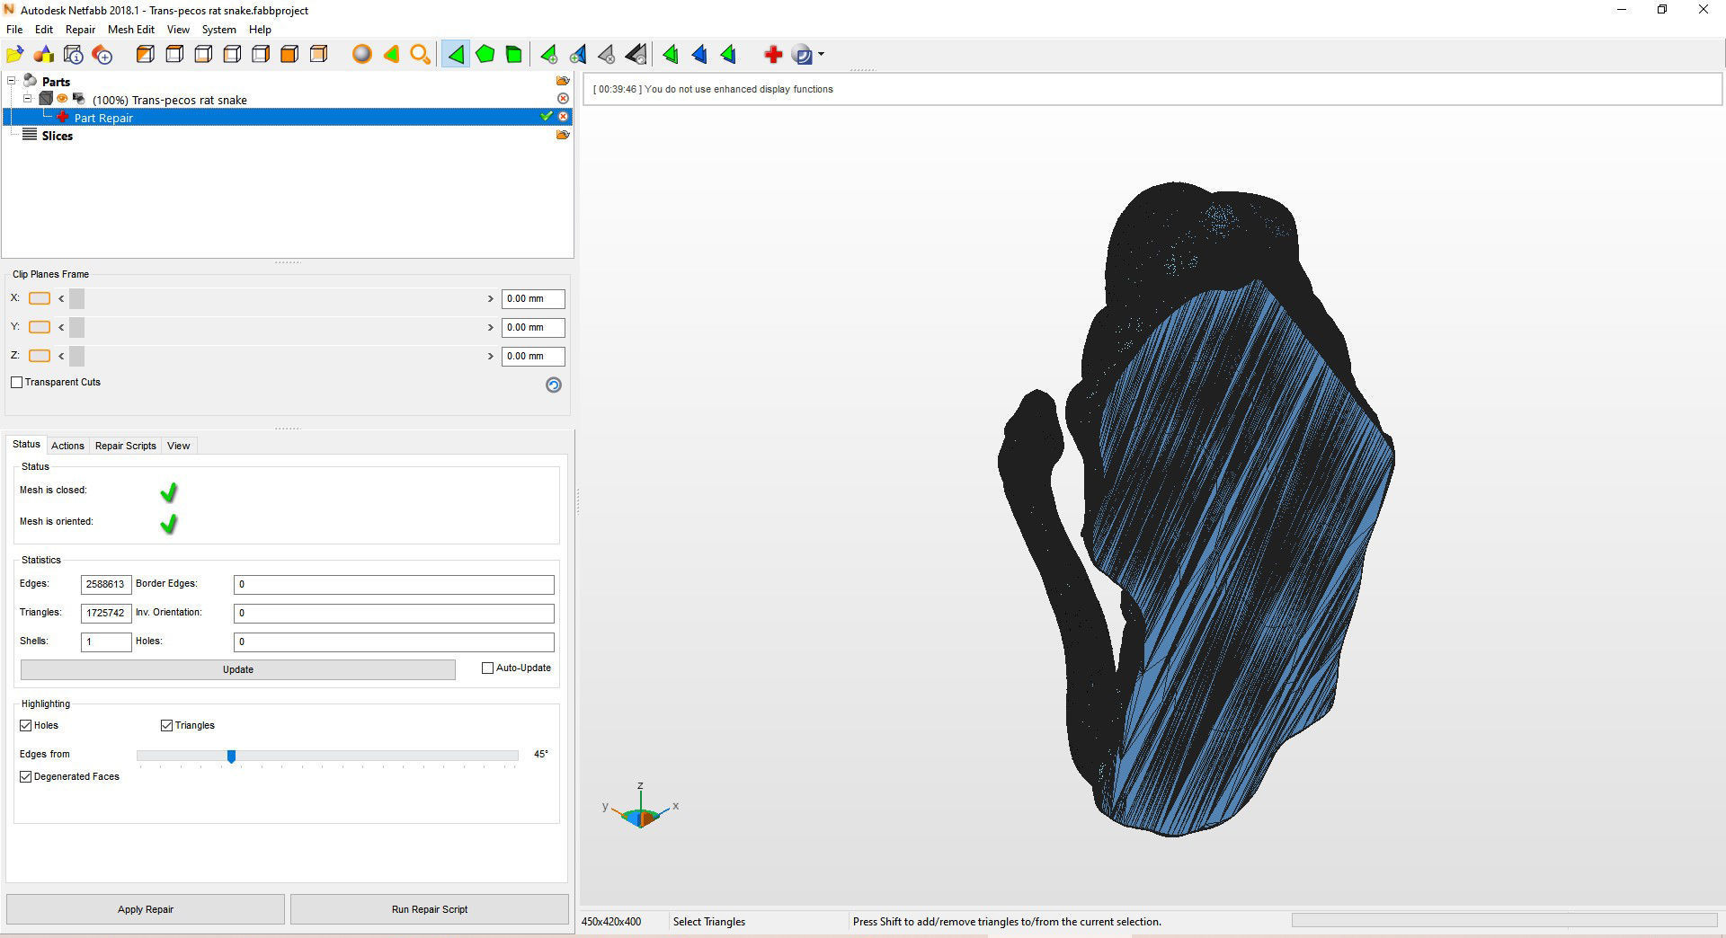Click the dark stacked triangles icon

(x=636, y=55)
